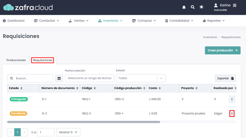This screenshot has height=138, width=246.
Task: Go to the previous page arrow
Action: click(x=11, y=132)
